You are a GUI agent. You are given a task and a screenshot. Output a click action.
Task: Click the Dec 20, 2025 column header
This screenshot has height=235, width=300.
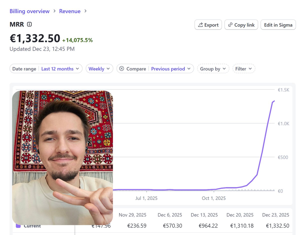[240, 215]
